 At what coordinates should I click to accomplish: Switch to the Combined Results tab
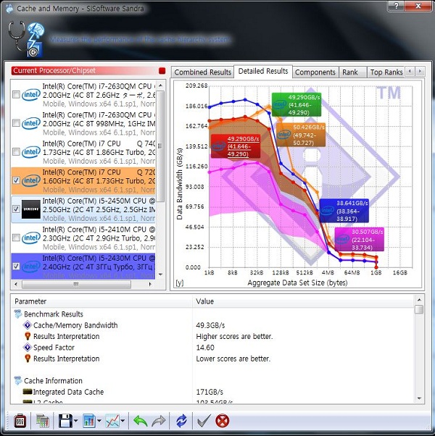[x=202, y=72]
